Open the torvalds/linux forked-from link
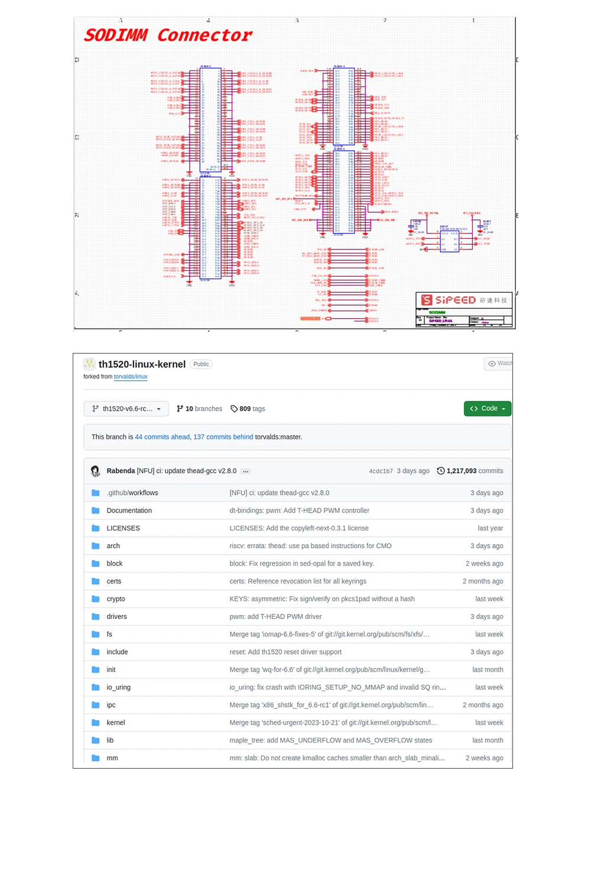 131,377
